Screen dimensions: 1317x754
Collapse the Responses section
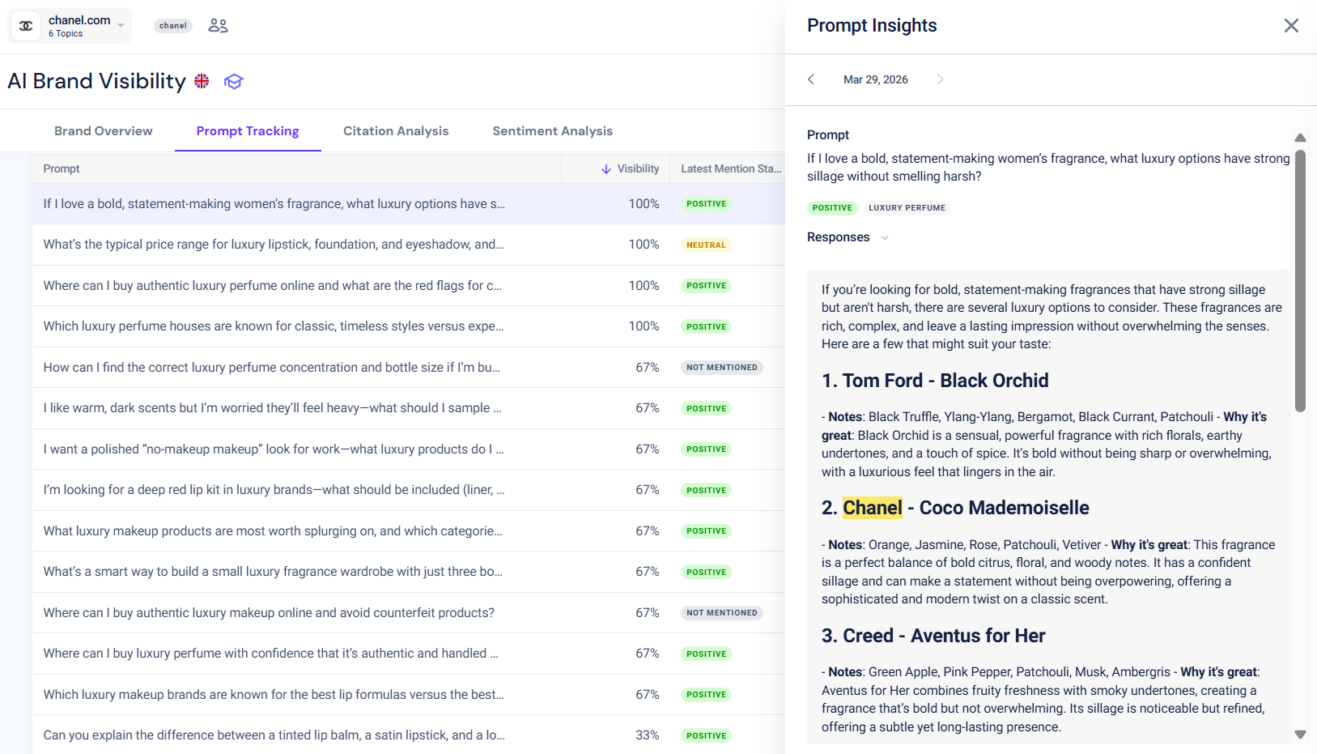coord(885,237)
